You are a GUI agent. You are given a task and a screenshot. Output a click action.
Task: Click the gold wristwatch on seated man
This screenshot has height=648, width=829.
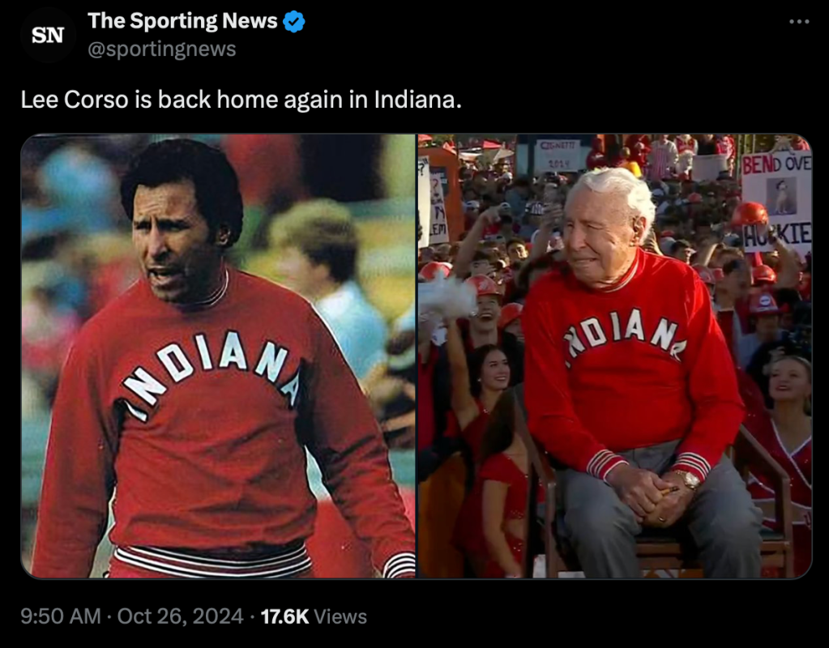[x=688, y=479]
